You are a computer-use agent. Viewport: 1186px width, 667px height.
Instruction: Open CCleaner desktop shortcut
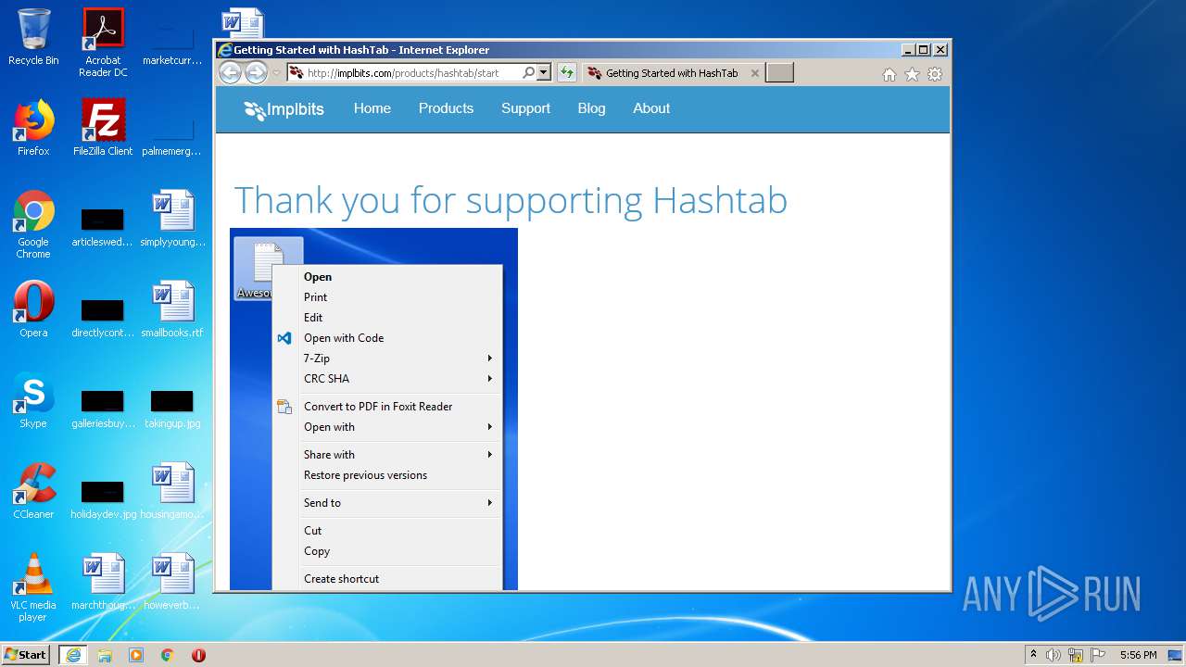(33, 491)
